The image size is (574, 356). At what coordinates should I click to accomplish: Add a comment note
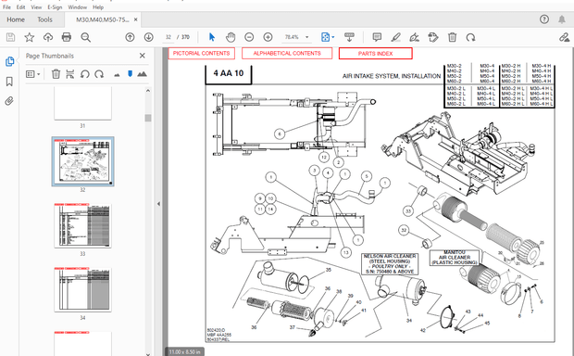(377, 37)
